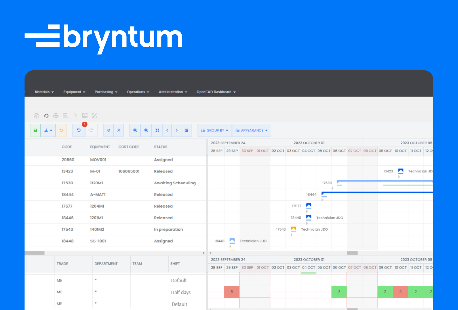Open the OpenCAD Dashboard menu
The width and height of the screenshot is (458, 310).
[x=216, y=92]
